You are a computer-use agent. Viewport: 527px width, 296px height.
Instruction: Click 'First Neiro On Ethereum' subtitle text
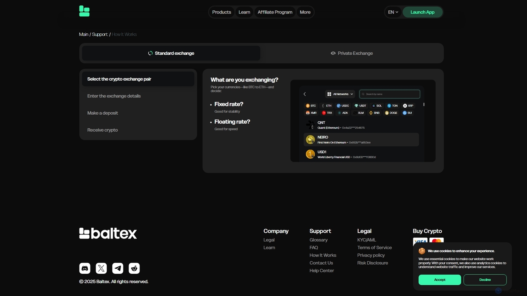(x=332, y=143)
